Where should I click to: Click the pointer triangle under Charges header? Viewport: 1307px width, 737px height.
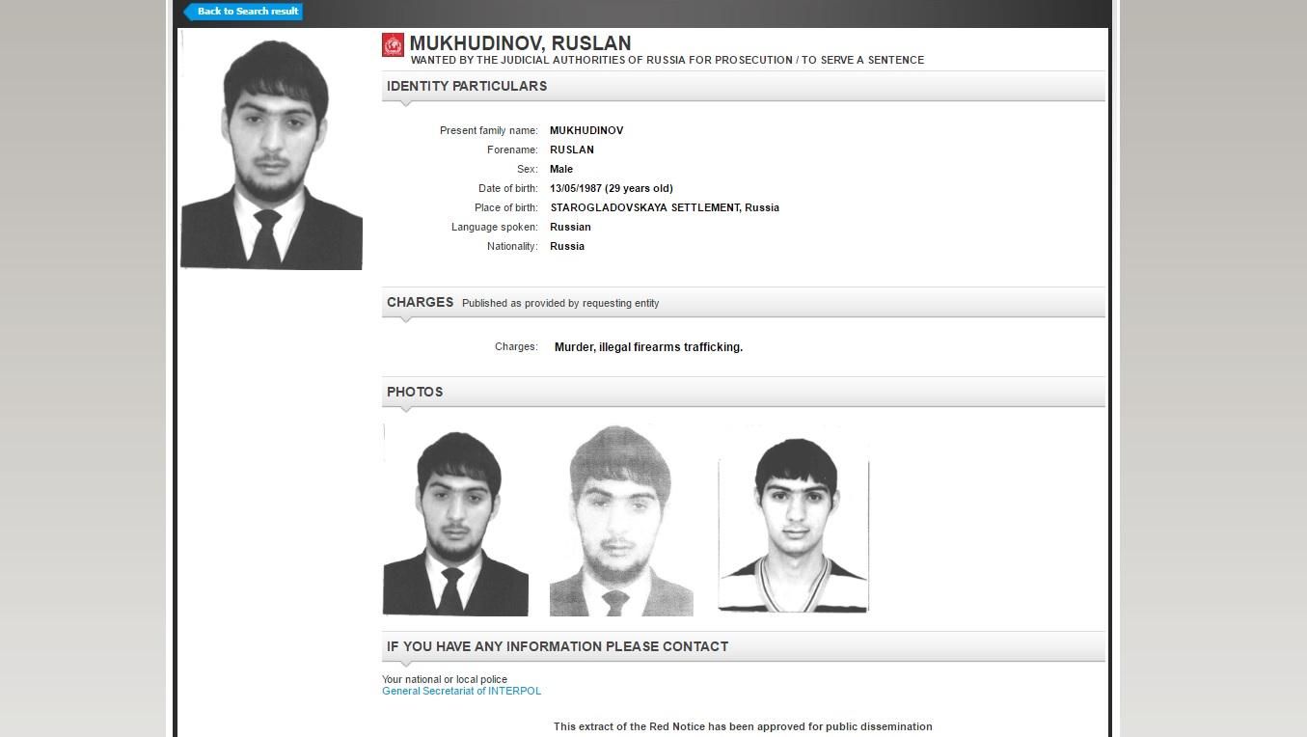coord(405,320)
